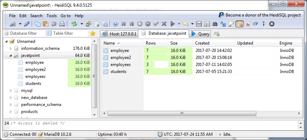Image resolution: width=307 pixels, height=140 pixels.
Task: Switch to the Query tab
Action: (200, 34)
